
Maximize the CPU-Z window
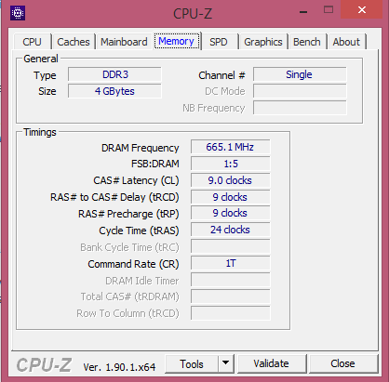pos(329,9)
